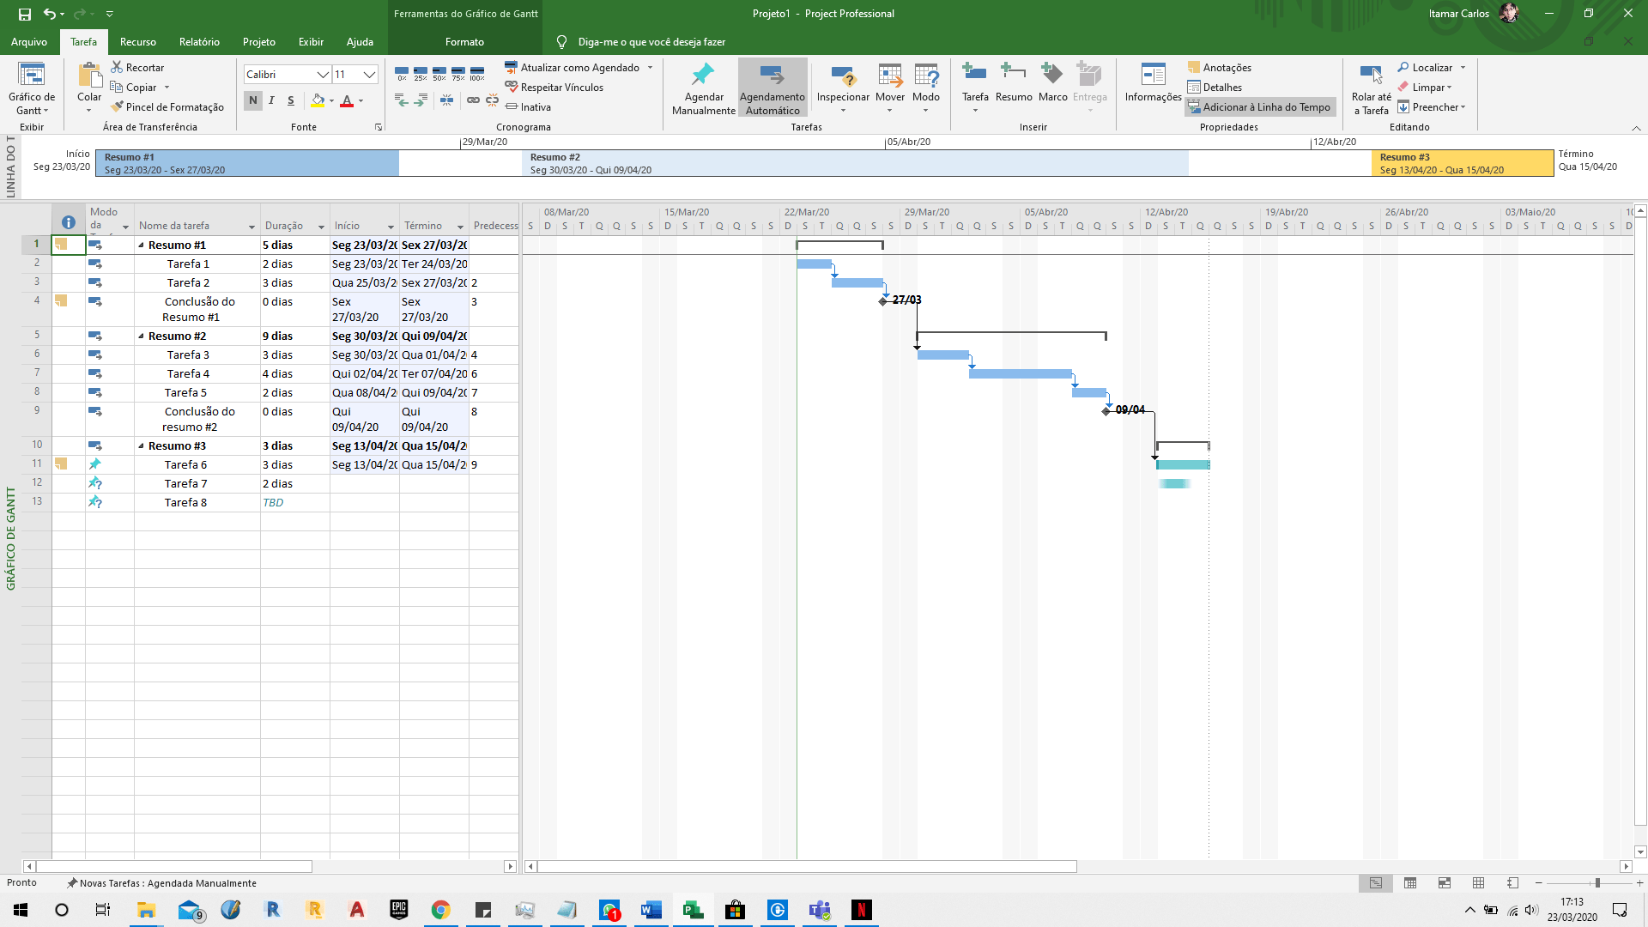Click the indent task arrow icon
Screen dimensions: 1648x927
[421, 101]
